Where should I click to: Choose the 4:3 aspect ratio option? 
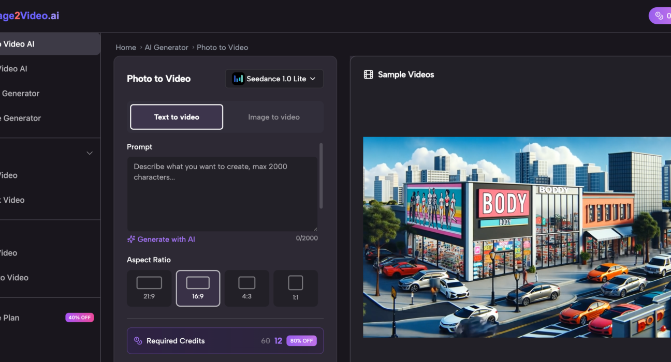tap(246, 288)
